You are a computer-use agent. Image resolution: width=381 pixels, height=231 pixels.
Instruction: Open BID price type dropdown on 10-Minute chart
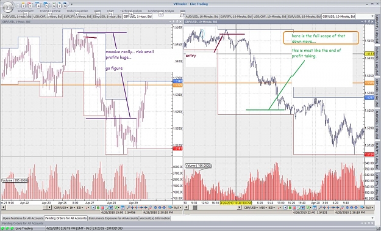click(x=271, y=208)
